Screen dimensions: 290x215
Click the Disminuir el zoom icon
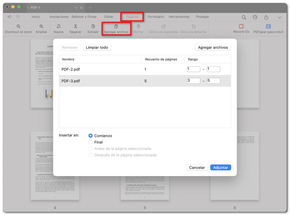coord(18,26)
